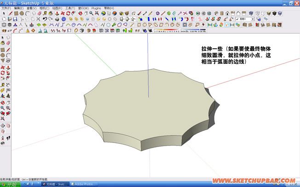Select the Freehand scribble tool in left toolbar
This screenshot has height=187, width=300.
(8, 61)
